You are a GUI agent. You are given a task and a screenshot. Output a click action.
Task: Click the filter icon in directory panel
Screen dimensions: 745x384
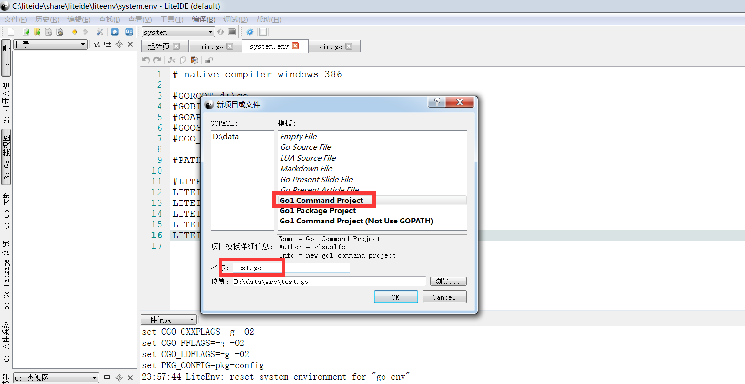click(x=97, y=44)
